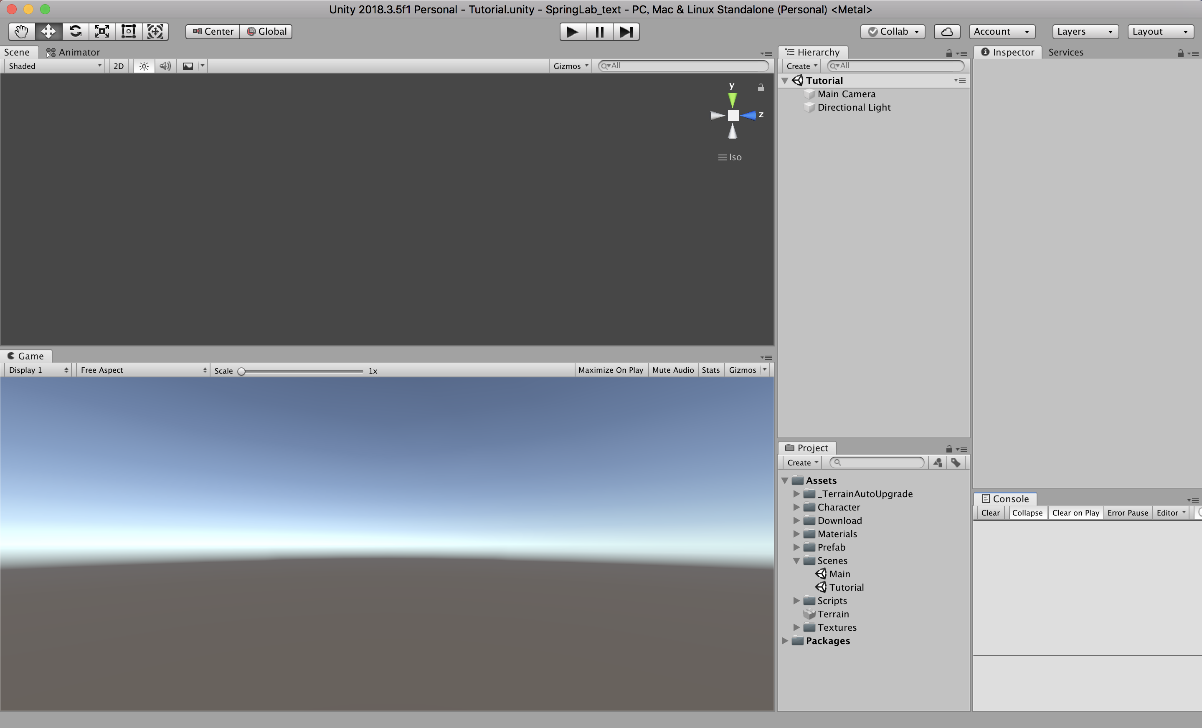Select the Rotate tool
Screen dimensions: 1202x728
[x=75, y=32]
